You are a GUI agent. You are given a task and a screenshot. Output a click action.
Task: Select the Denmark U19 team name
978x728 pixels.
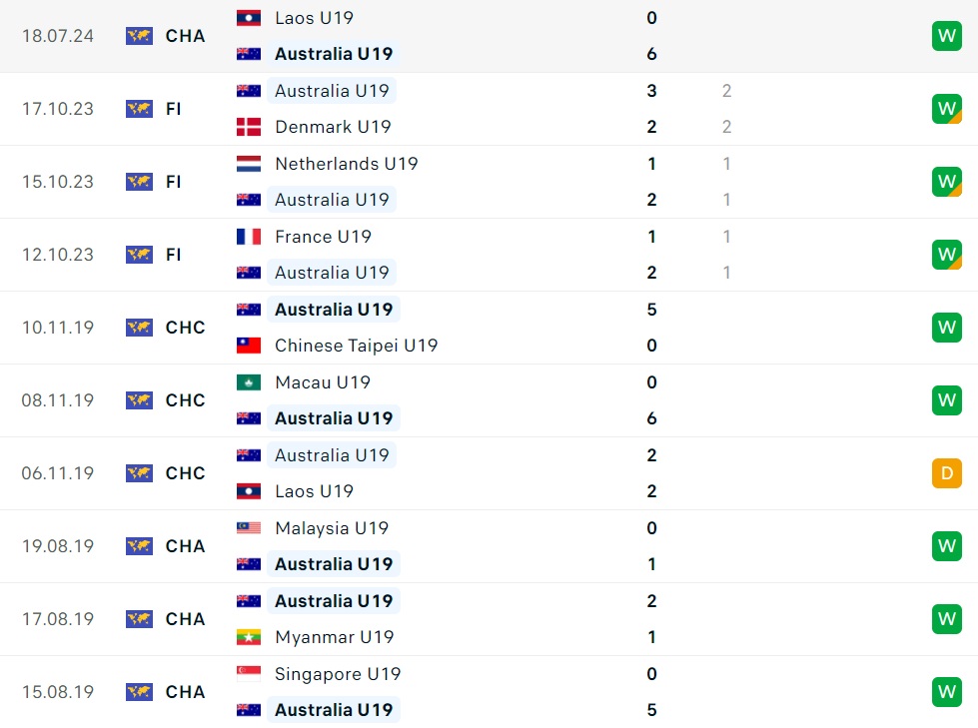point(333,127)
